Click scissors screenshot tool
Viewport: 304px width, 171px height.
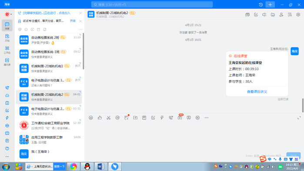pyautogui.click(x=109, y=117)
